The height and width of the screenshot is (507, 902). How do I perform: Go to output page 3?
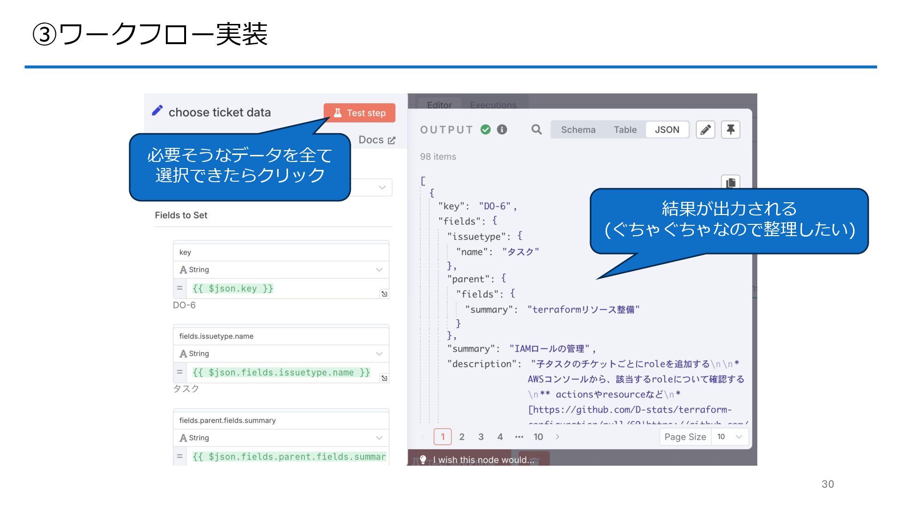[x=481, y=437]
